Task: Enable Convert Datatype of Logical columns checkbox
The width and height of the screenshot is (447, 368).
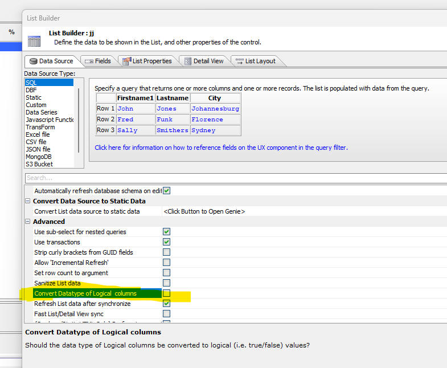Action: coord(167,293)
